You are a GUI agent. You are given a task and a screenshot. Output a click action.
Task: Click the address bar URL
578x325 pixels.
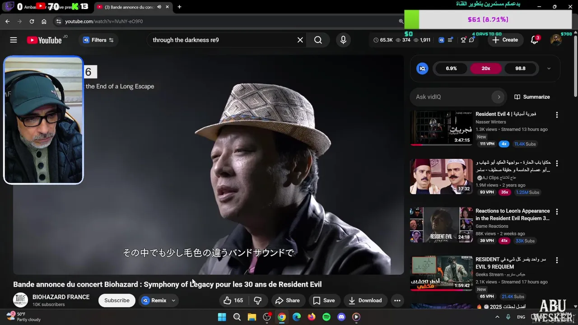pyautogui.click(x=104, y=21)
